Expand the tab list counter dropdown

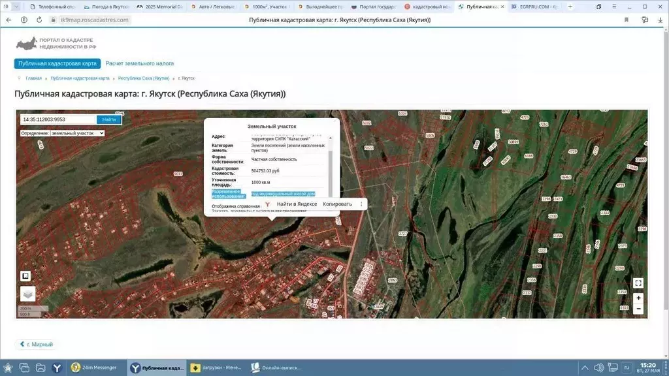click(16, 7)
